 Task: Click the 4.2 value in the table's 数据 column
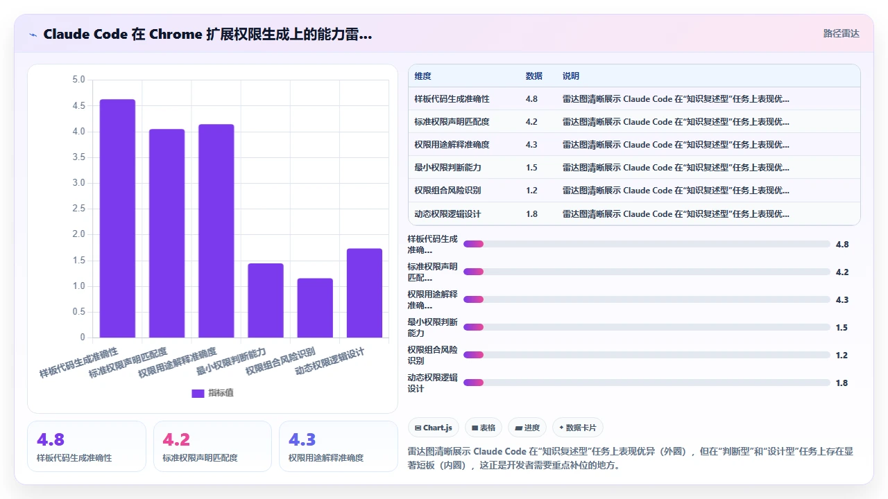pyautogui.click(x=531, y=121)
